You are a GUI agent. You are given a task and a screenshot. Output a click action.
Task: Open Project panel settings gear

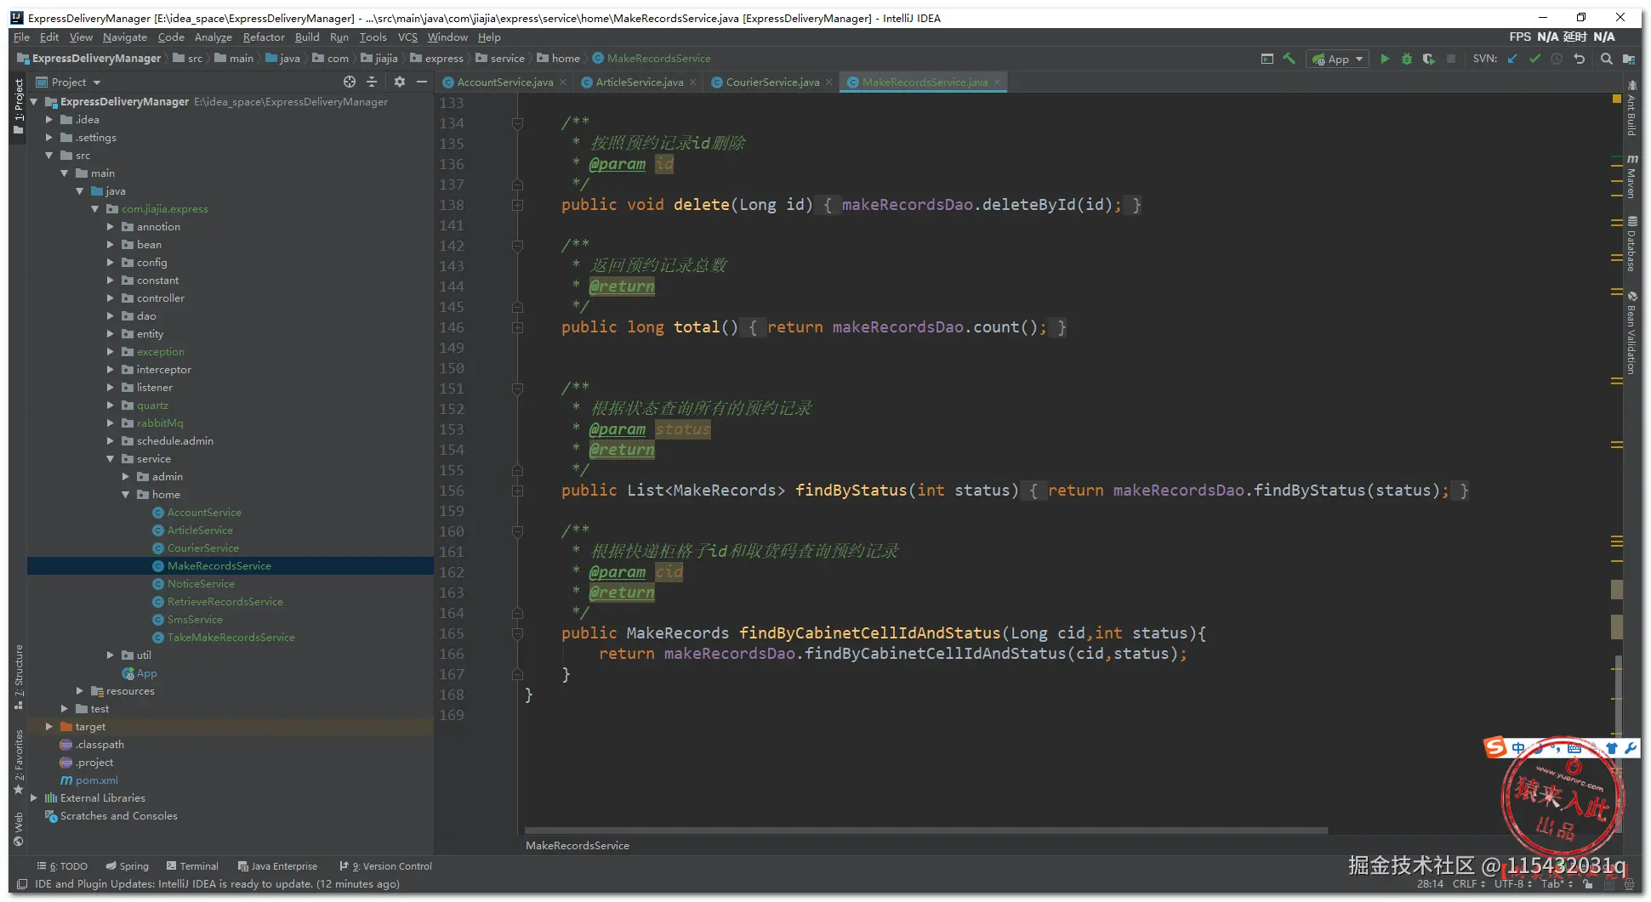click(400, 82)
